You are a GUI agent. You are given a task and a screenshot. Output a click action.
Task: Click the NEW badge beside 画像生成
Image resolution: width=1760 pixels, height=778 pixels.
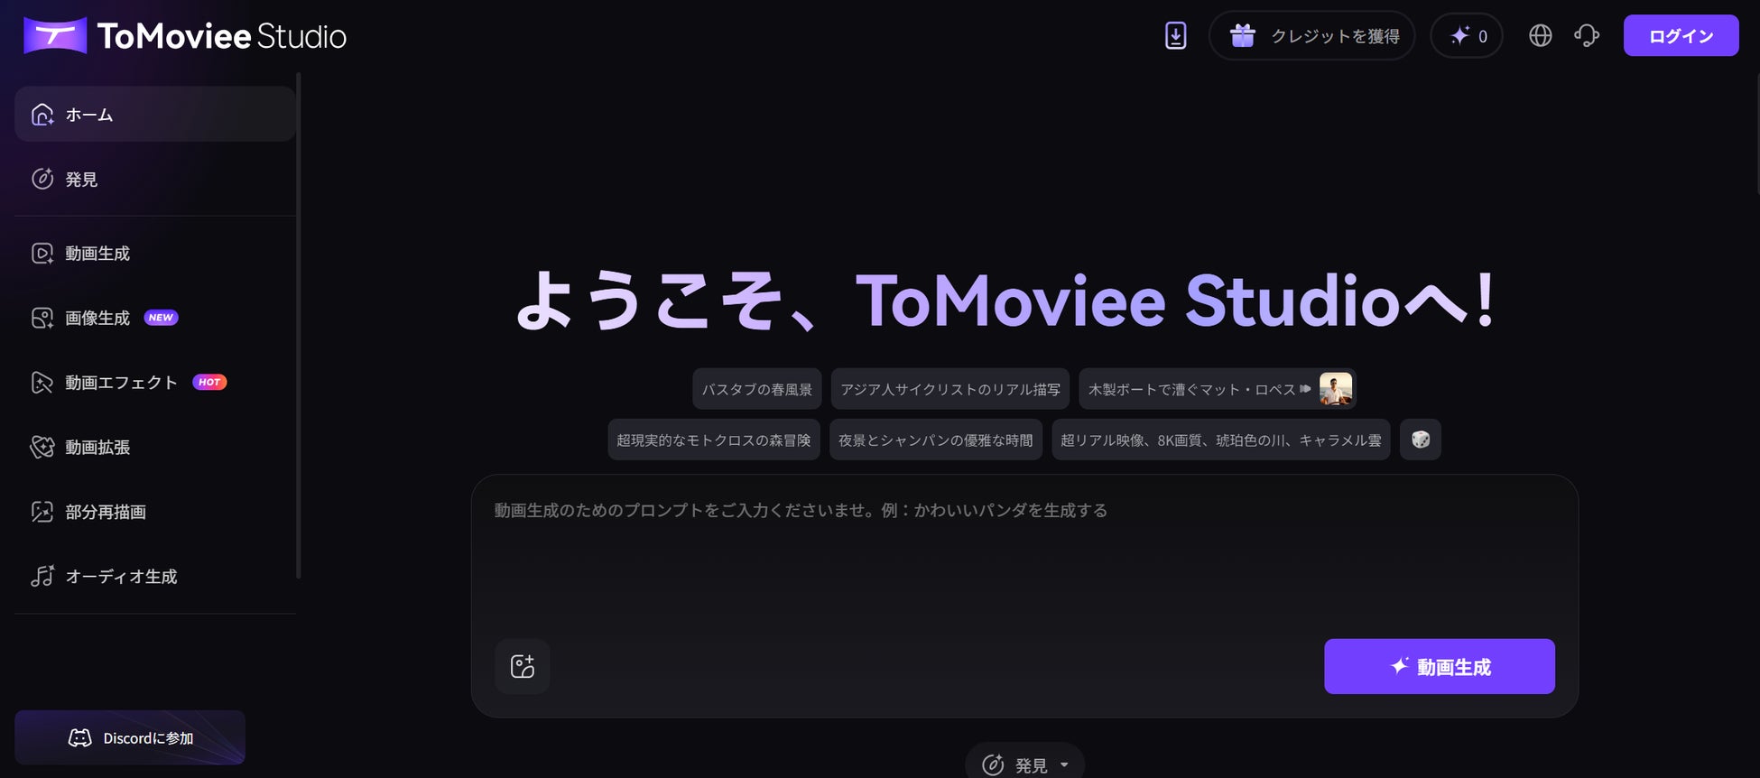tap(162, 318)
